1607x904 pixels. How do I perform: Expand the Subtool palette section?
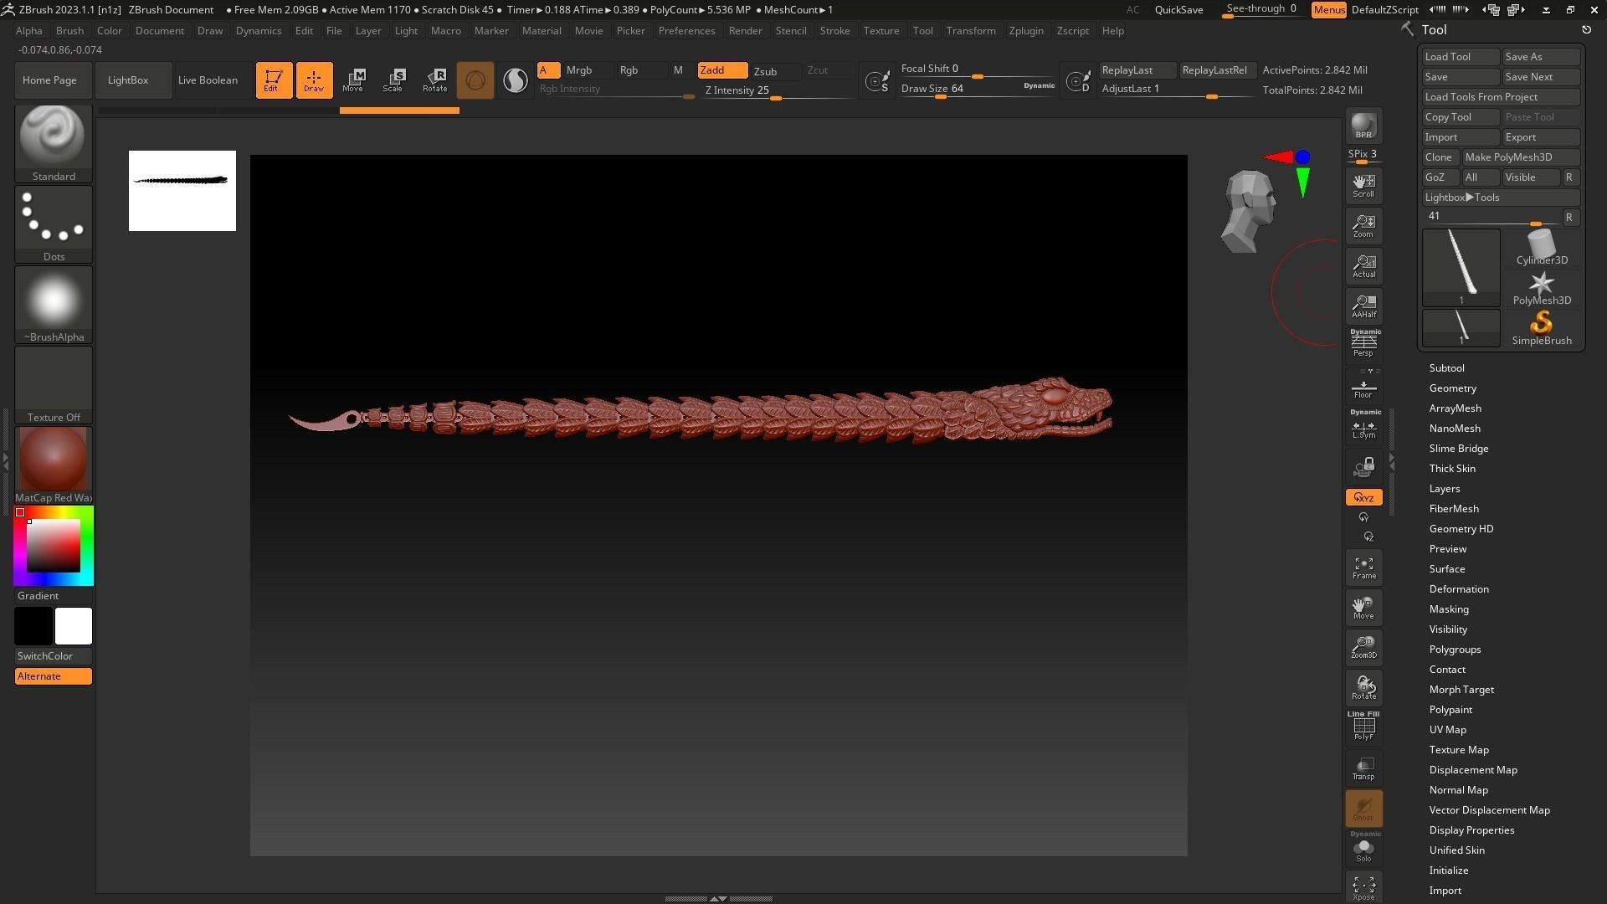coord(1446,368)
